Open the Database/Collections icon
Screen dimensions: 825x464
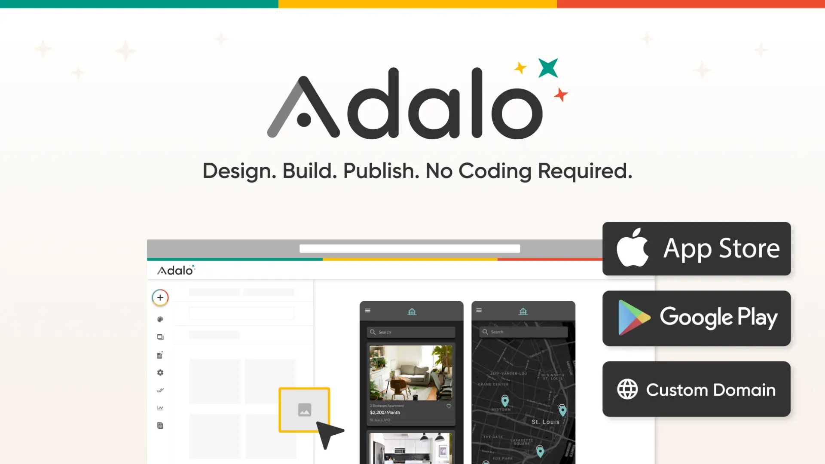(x=160, y=354)
